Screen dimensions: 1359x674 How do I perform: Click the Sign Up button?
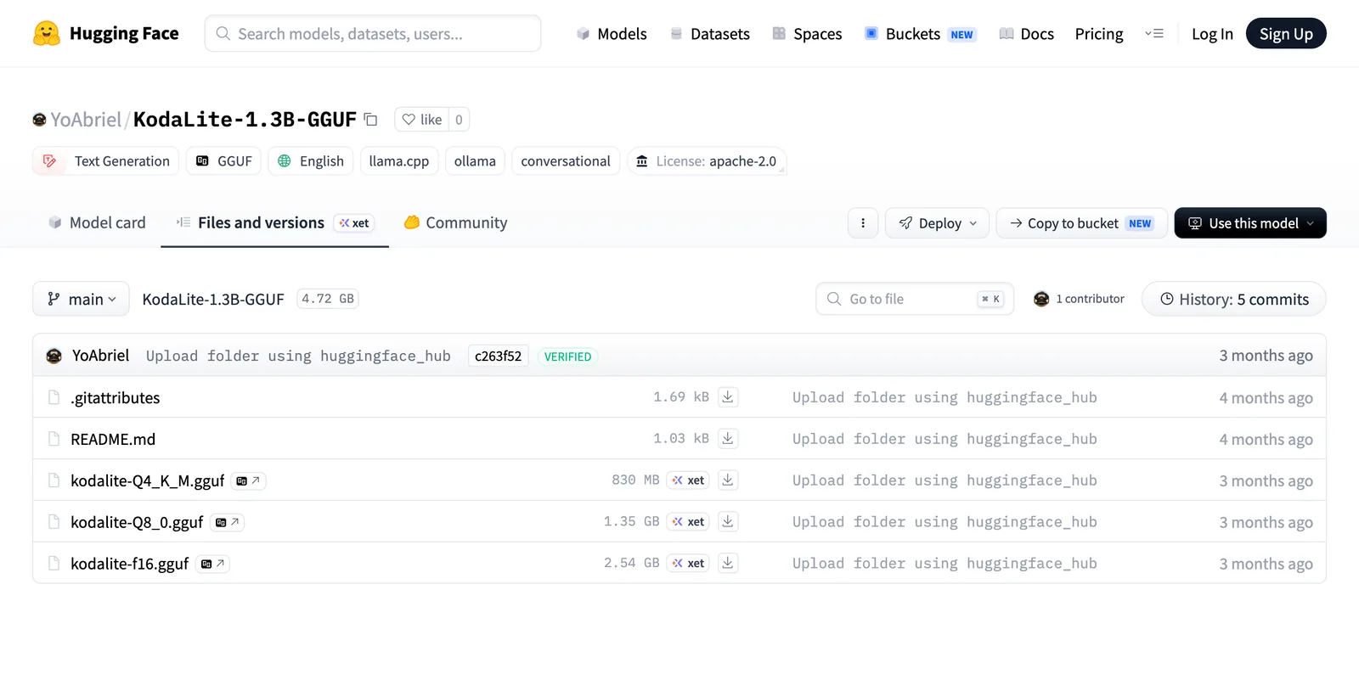(1286, 34)
